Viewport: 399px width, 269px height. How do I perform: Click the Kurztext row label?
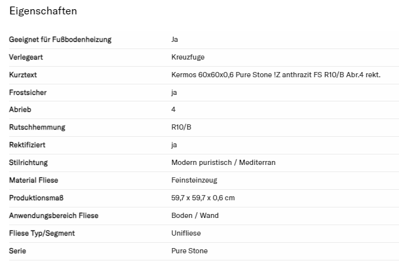pyautogui.click(x=23, y=75)
